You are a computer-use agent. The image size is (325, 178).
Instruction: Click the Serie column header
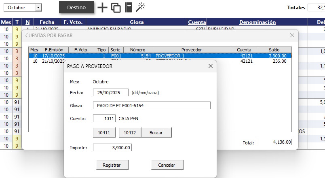pos(116,50)
